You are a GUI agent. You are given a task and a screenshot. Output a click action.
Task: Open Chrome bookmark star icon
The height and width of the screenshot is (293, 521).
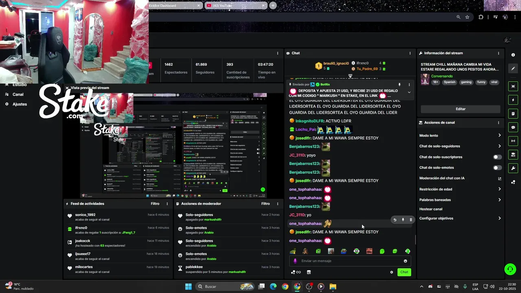click(x=467, y=17)
